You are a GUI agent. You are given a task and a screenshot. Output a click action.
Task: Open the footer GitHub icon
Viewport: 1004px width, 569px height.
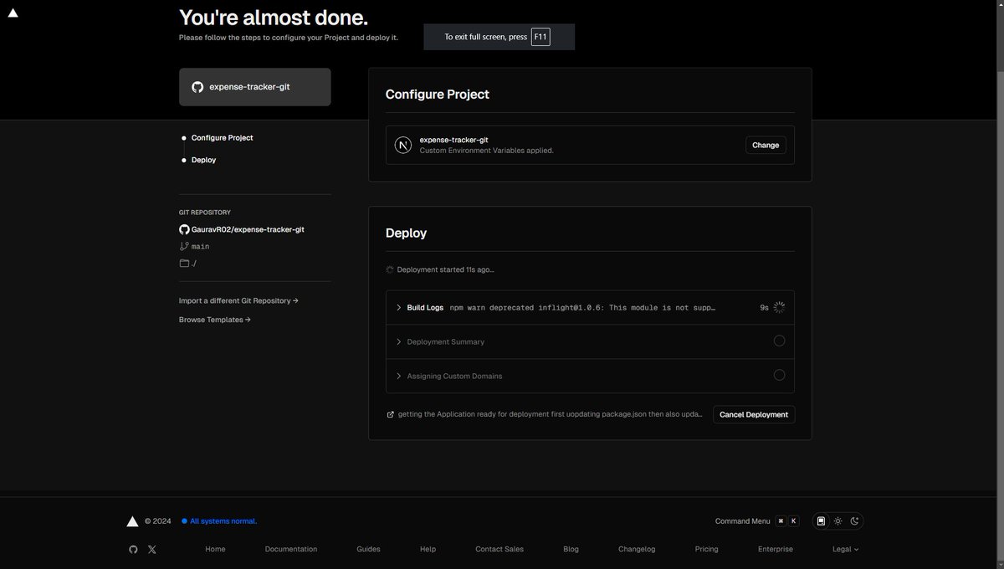132,550
